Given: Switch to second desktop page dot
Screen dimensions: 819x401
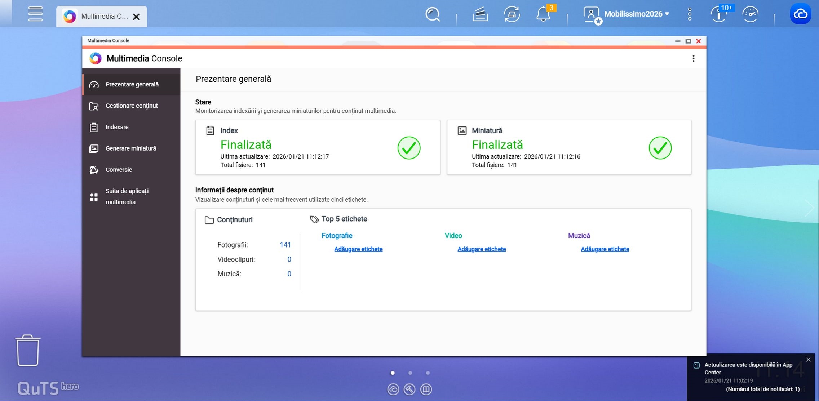Looking at the screenshot, I should tap(410, 373).
